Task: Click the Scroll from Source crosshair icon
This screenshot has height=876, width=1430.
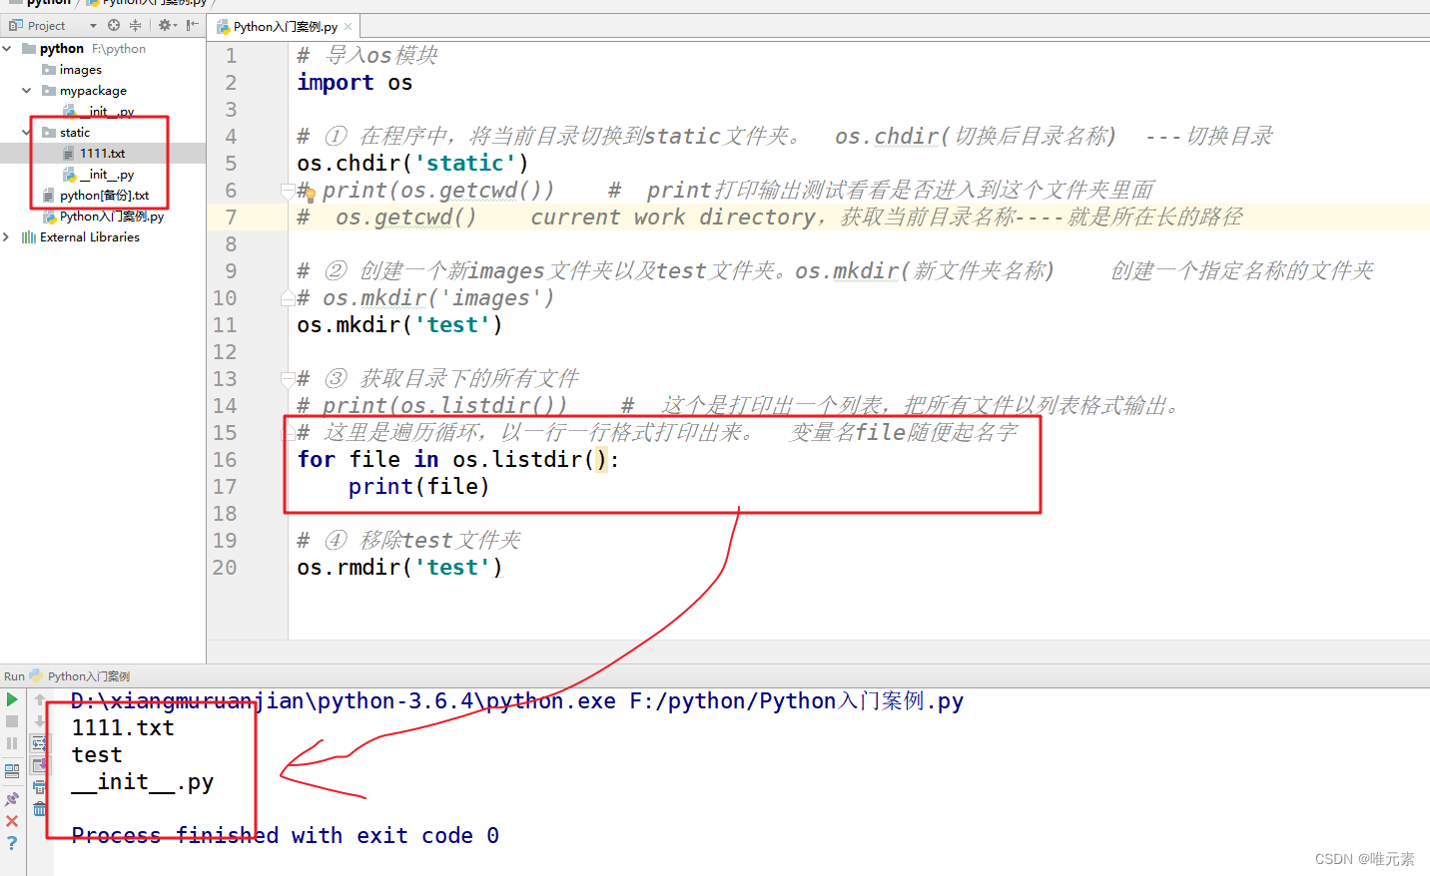Action: 114,25
